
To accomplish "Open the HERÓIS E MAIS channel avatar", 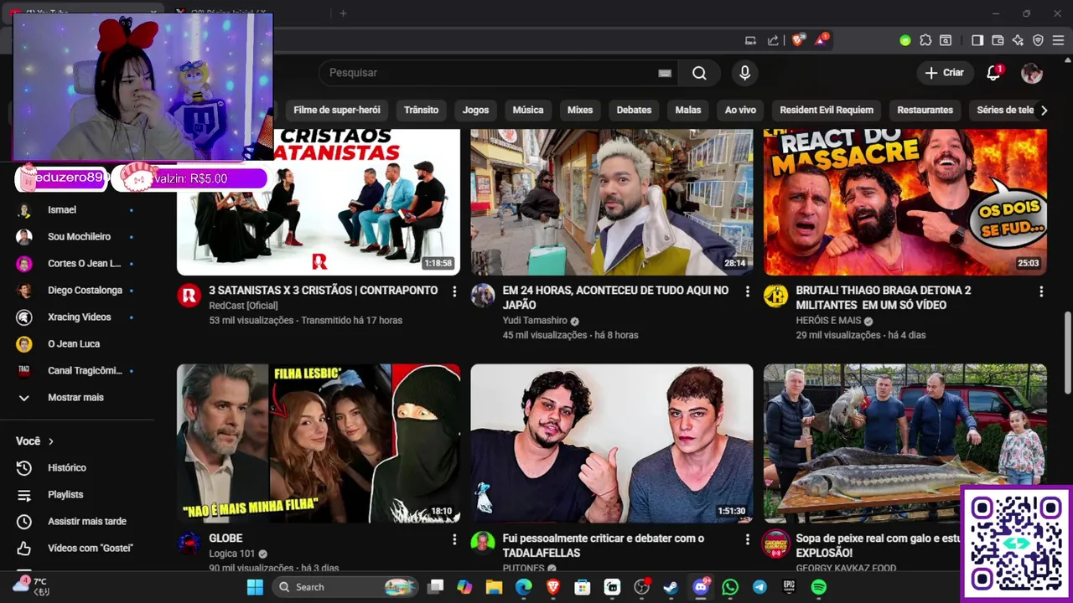I will [775, 296].
